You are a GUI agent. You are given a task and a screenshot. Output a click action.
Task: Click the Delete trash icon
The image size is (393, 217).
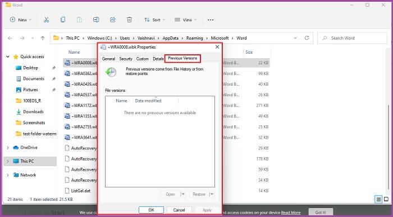click(129, 20)
